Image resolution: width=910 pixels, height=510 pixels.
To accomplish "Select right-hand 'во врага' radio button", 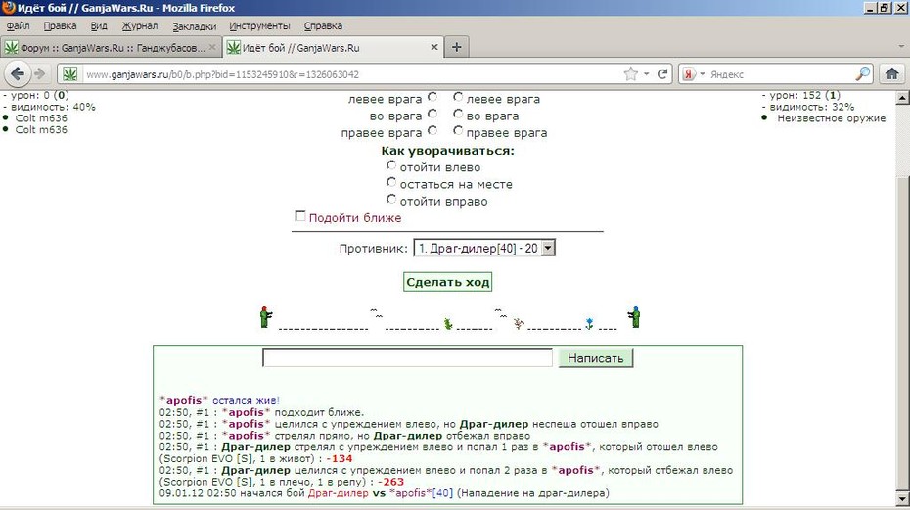I will [x=458, y=114].
